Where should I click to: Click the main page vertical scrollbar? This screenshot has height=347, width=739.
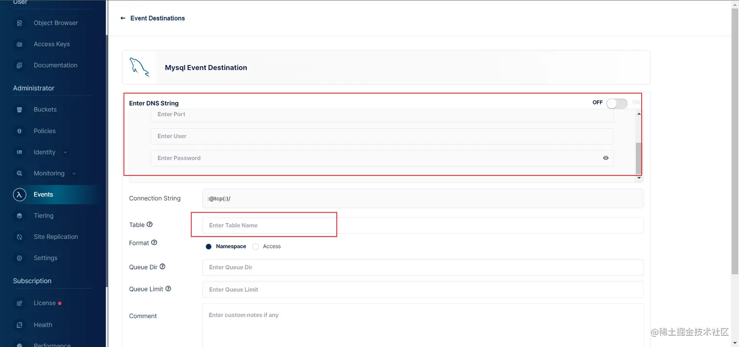735,141
